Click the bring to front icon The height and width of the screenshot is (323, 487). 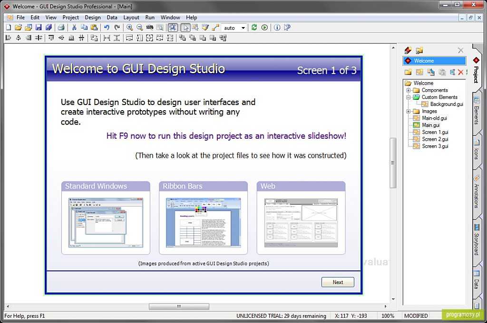[x=183, y=38]
